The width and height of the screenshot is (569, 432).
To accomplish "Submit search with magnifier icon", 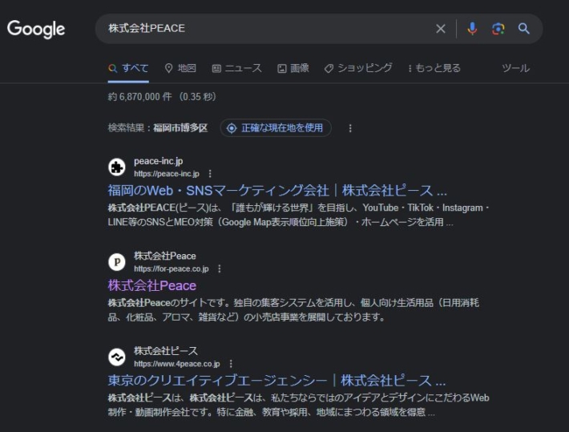I will [523, 28].
